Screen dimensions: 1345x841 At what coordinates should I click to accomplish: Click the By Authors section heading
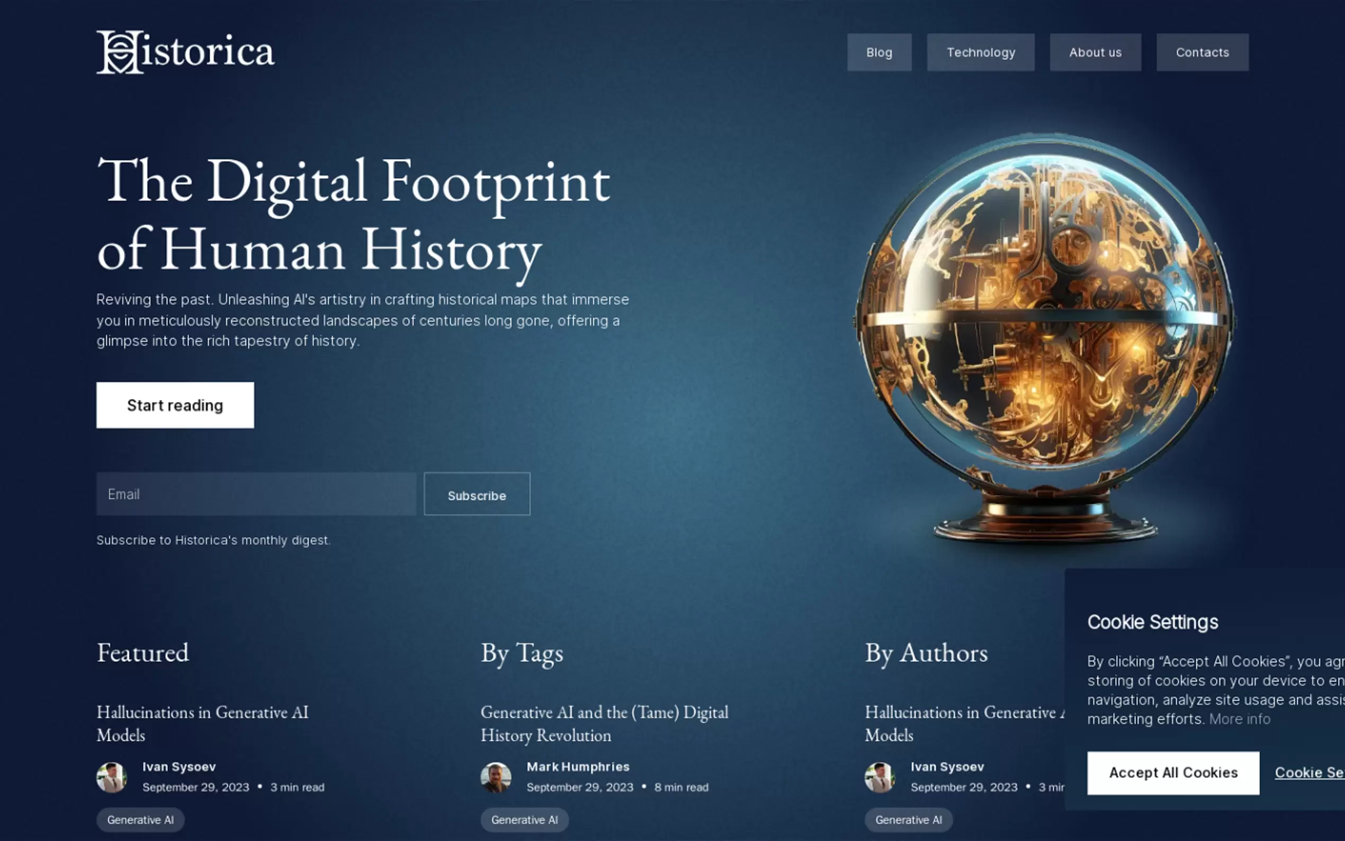tap(926, 654)
